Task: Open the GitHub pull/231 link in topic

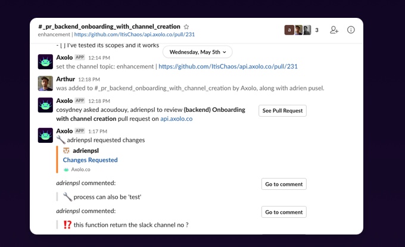Action: (135, 35)
